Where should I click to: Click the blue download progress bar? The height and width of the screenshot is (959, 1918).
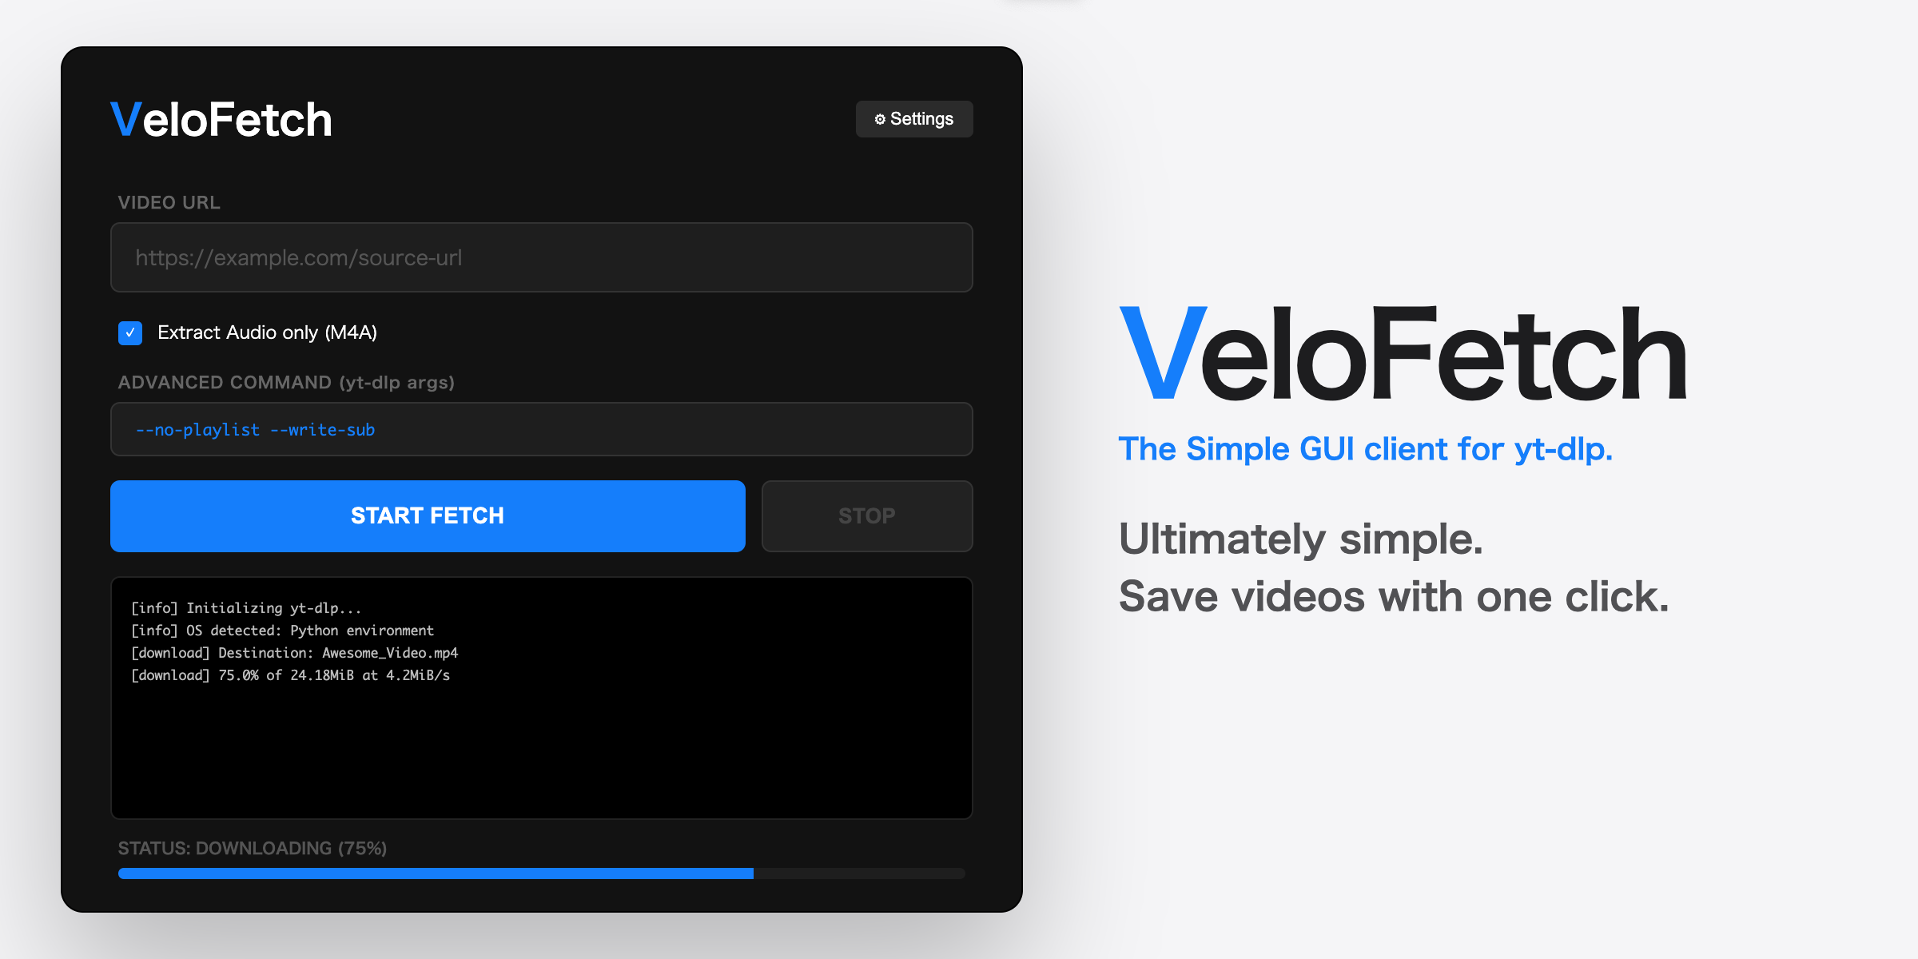click(436, 873)
